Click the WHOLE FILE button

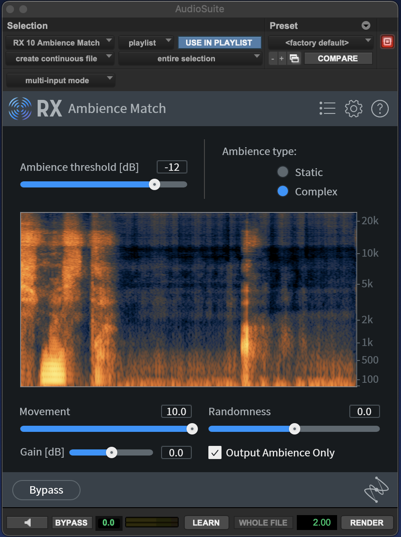pos(263,522)
